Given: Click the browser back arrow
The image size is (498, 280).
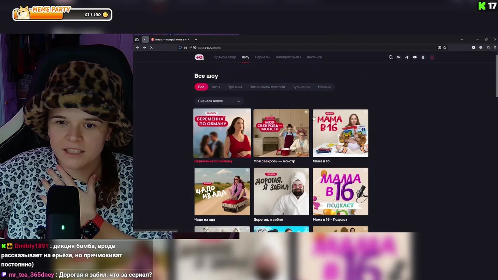Looking at the screenshot, I should click(137, 47).
